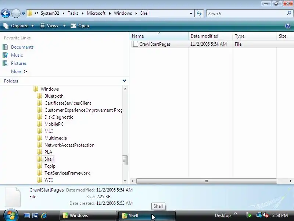Viewport: 294px width, 221px height.
Task: Select the DiskDiagnostic folder in the tree
Action: (59, 117)
